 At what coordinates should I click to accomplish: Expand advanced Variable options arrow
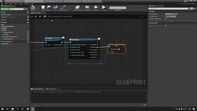[172, 21]
